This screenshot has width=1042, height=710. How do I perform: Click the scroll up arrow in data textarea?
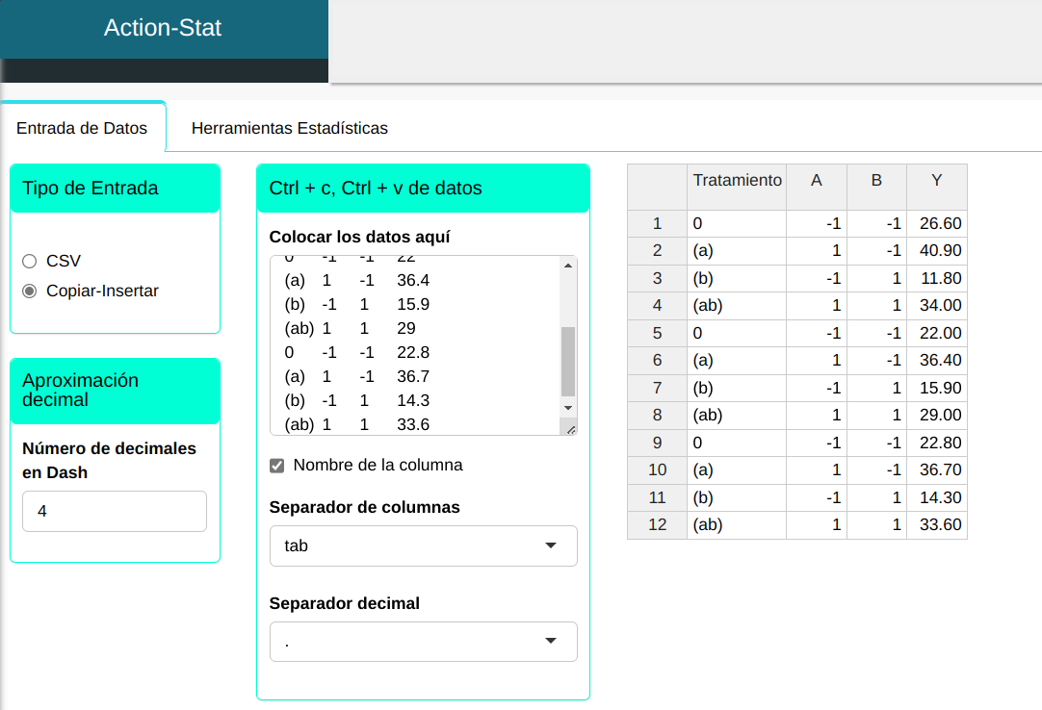click(568, 266)
